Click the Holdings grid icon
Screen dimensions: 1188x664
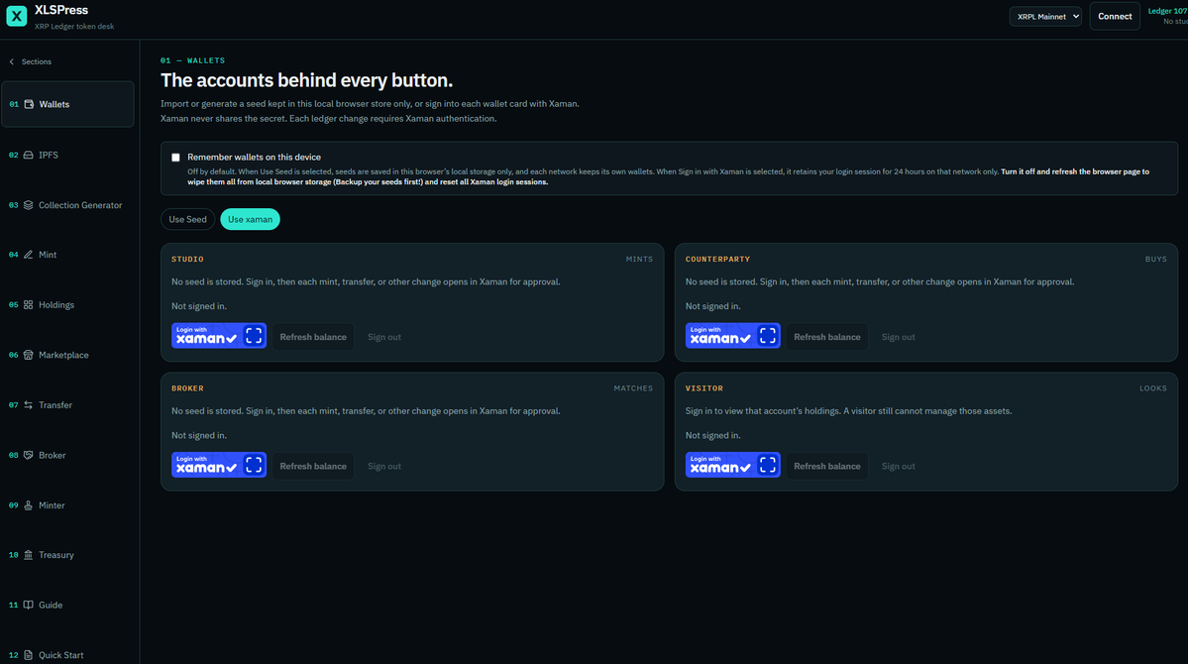tap(28, 304)
